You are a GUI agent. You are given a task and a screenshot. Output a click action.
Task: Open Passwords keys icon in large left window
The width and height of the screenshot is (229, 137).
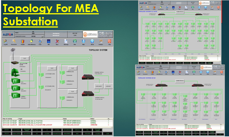click(x=14, y=42)
